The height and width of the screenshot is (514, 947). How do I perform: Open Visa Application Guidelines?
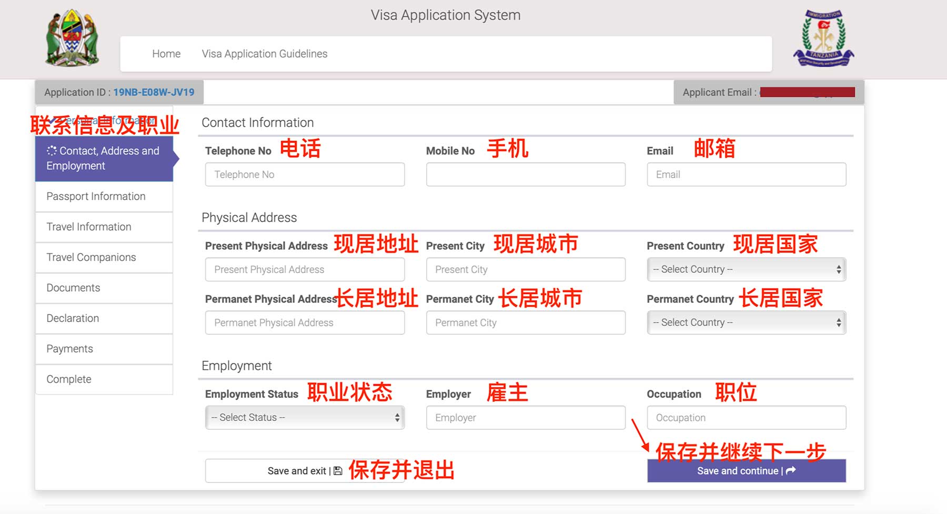264,54
